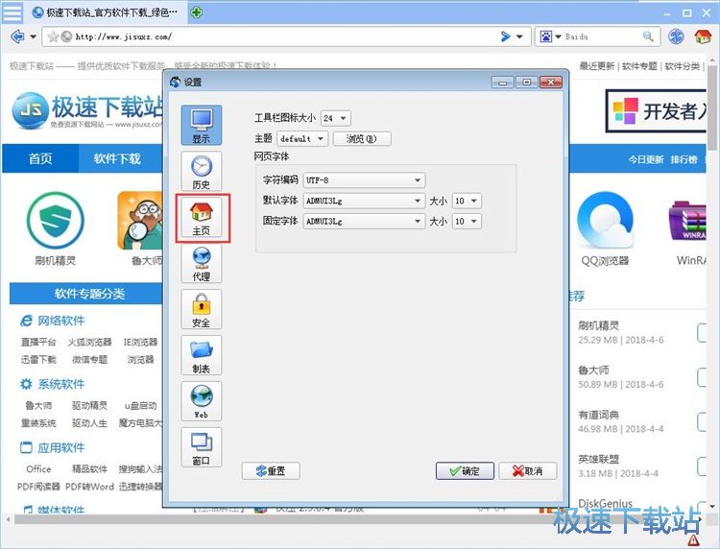Viewport: 720px width, 549px height.
Task: Open the History (历史) settings category
Action: pyautogui.click(x=202, y=171)
